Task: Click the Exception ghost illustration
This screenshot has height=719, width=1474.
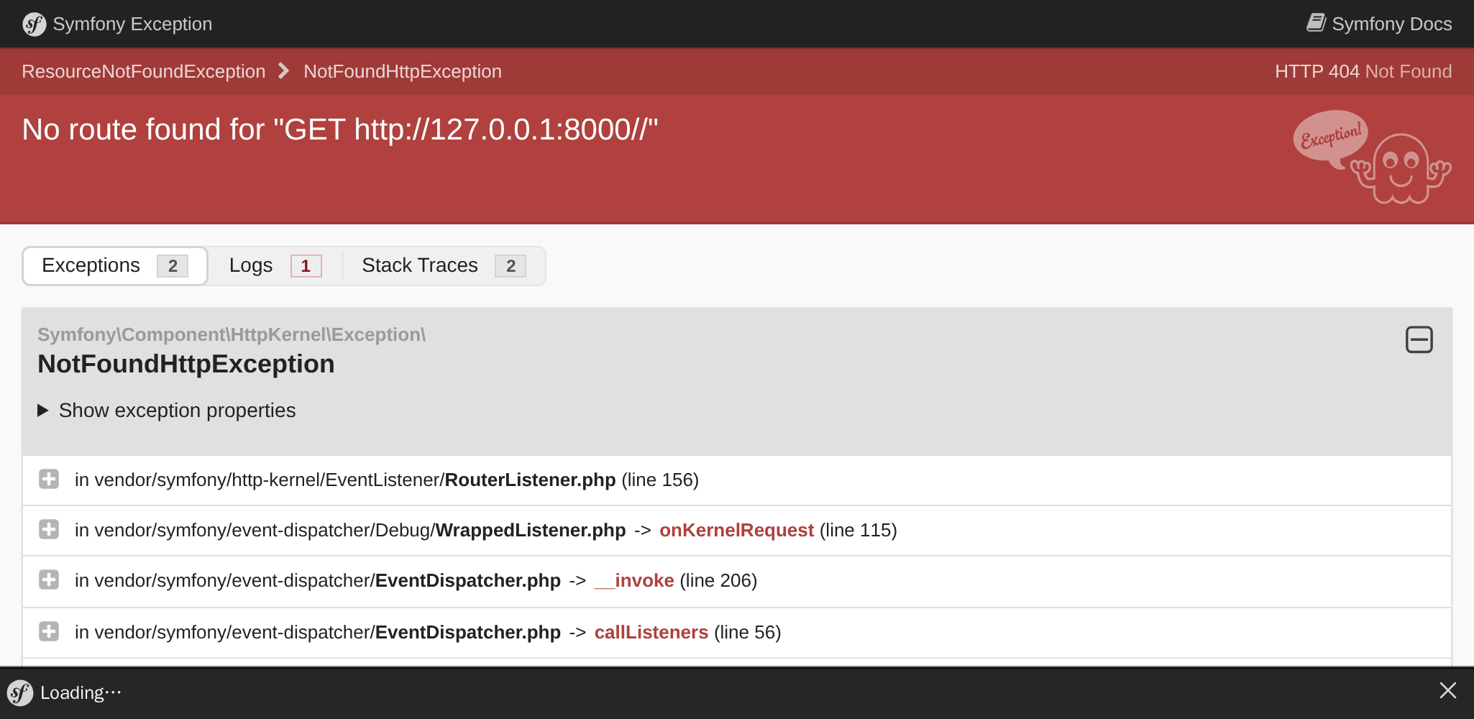Action: click(x=1372, y=157)
